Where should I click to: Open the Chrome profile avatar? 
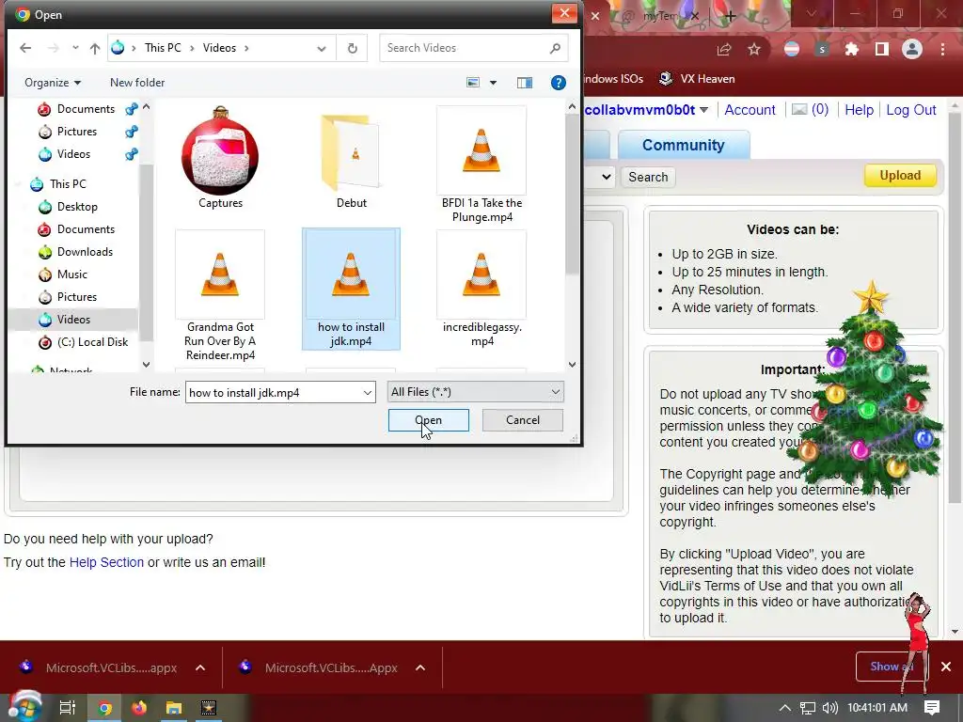click(912, 49)
